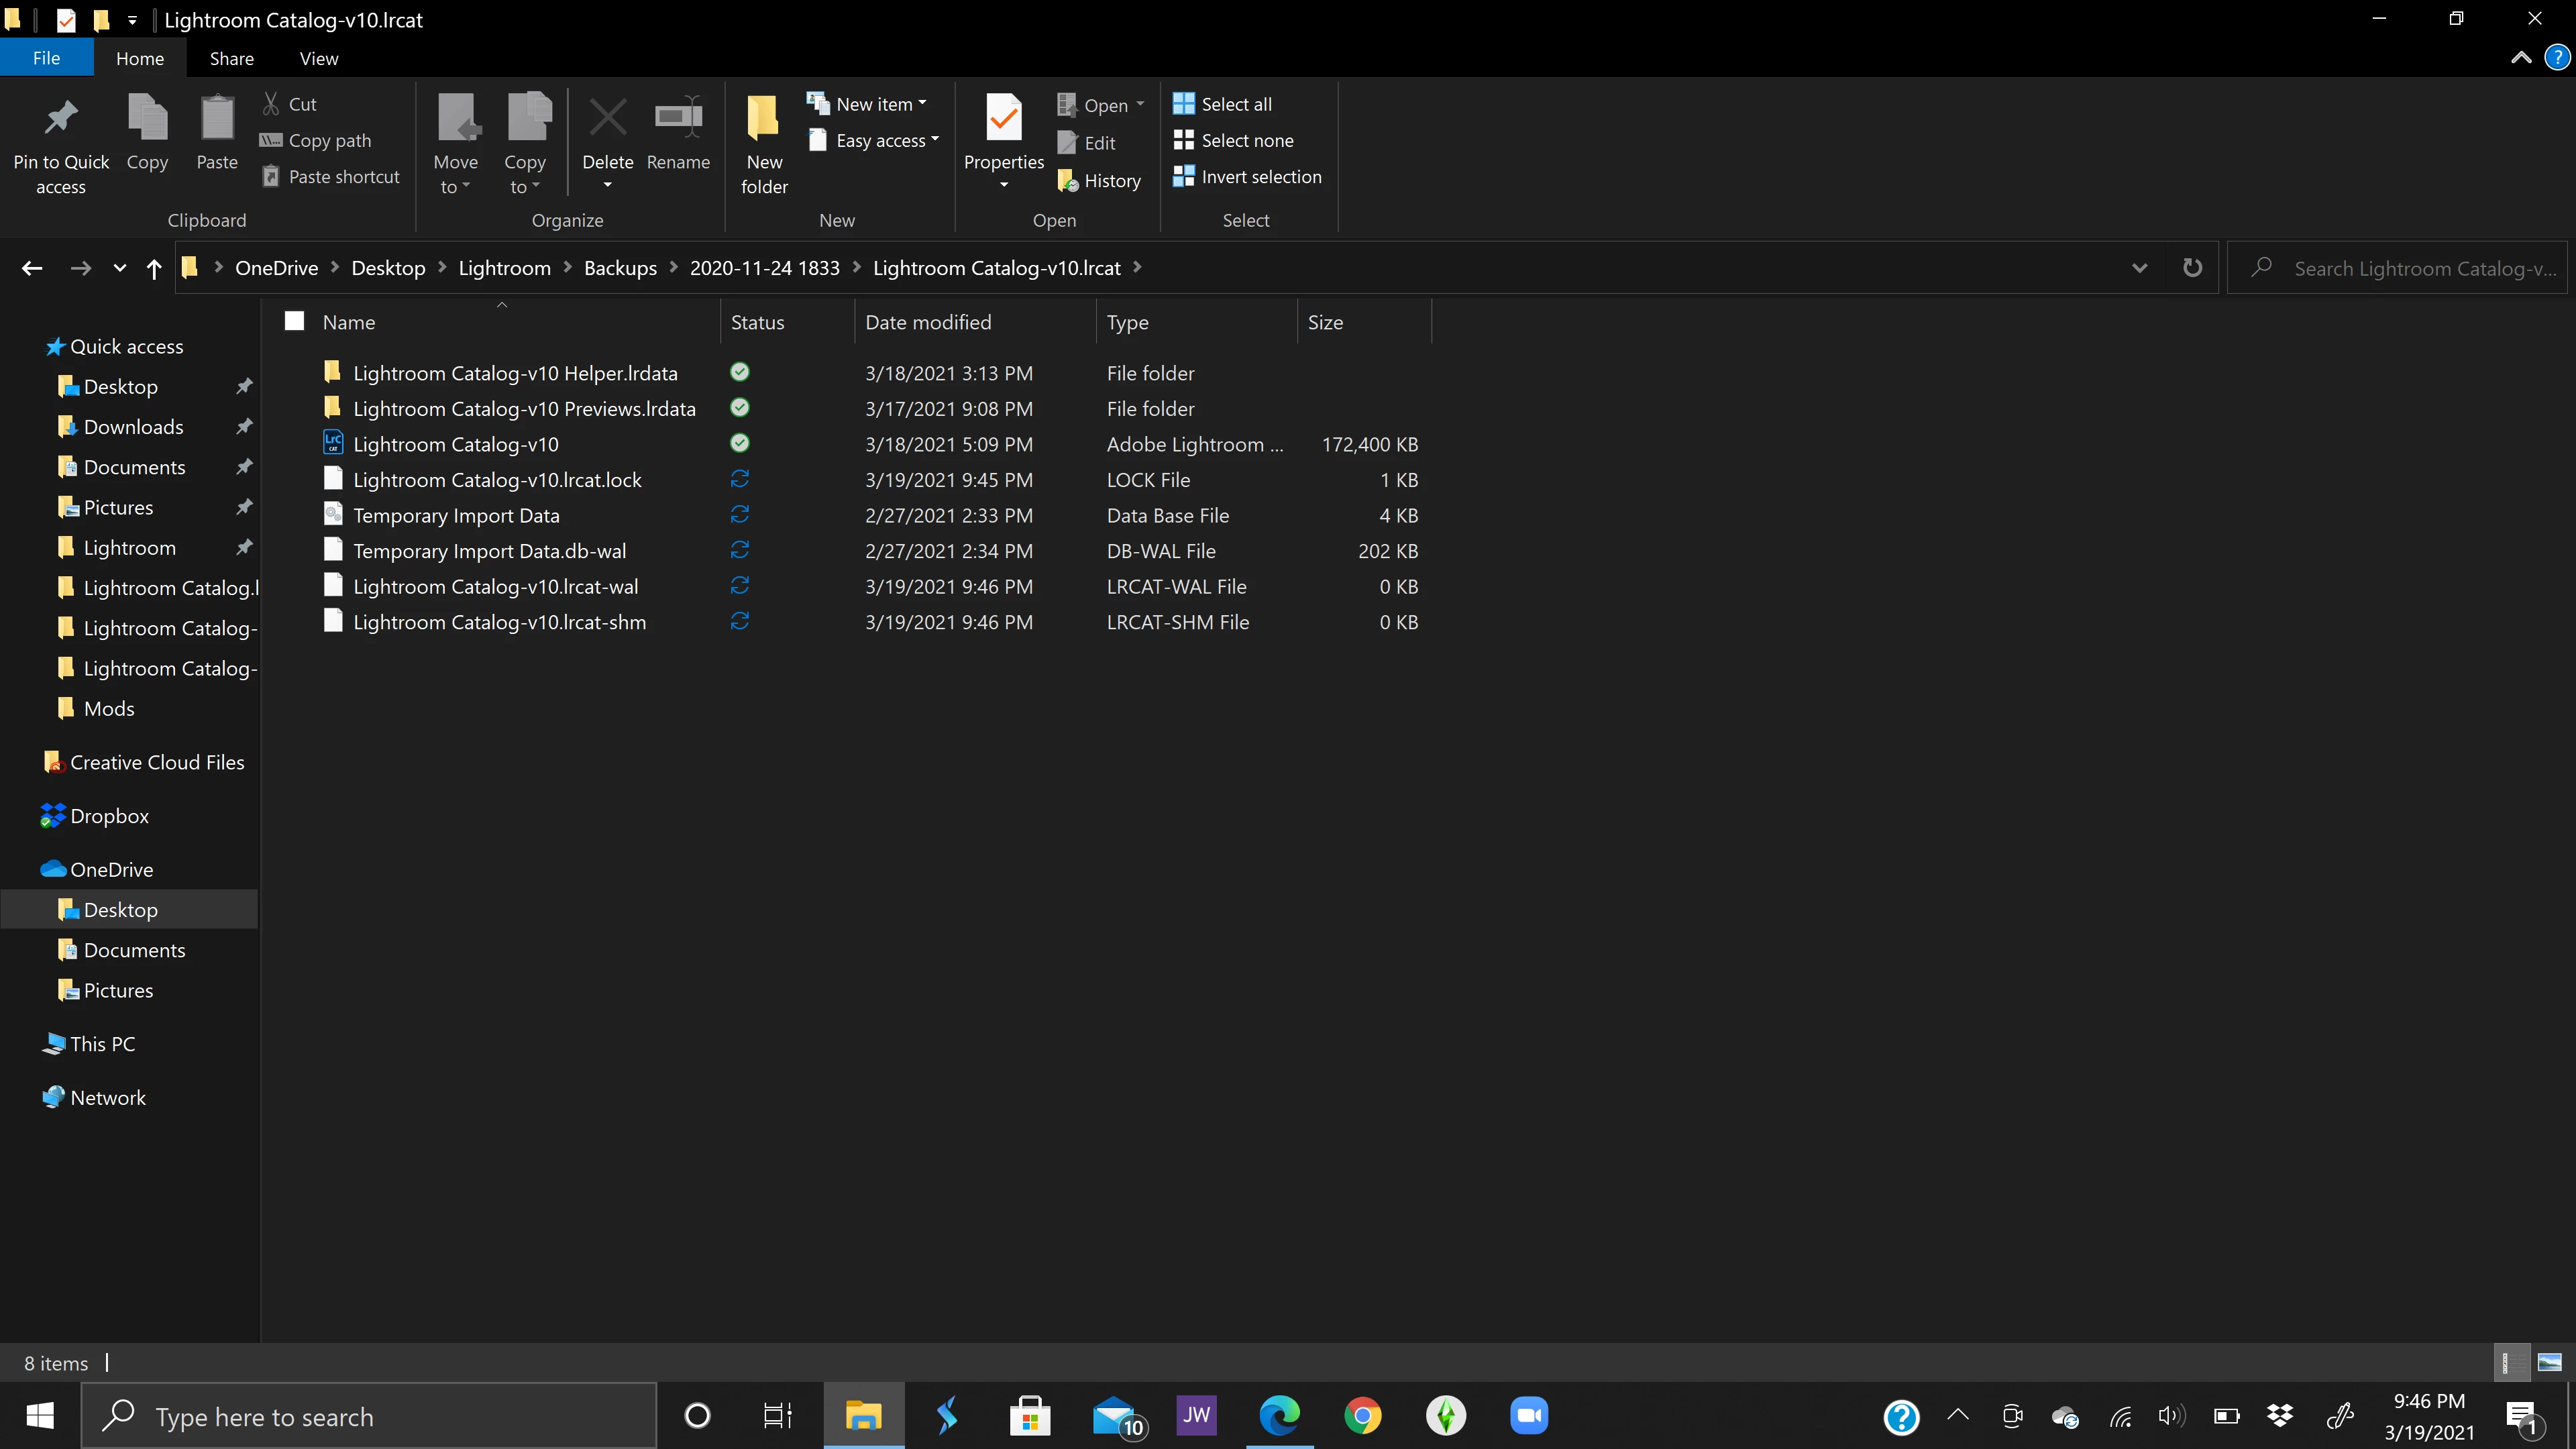Open the View ribbon tab
This screenshot has height=1449, width=2576.
tap(318, 58)
